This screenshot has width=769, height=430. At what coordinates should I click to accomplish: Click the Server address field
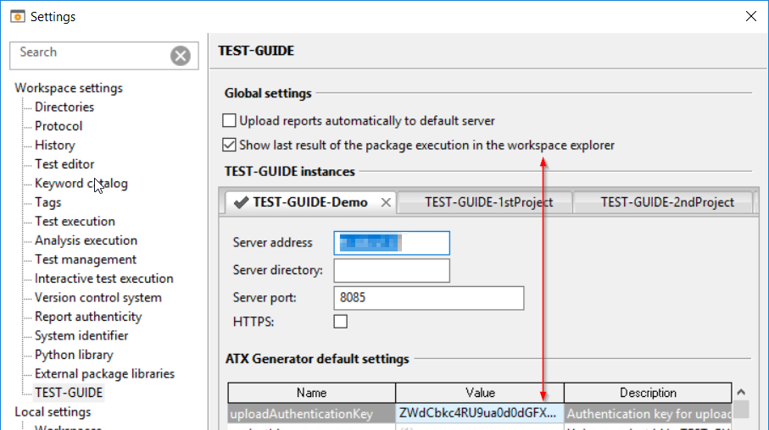(392, 243)
